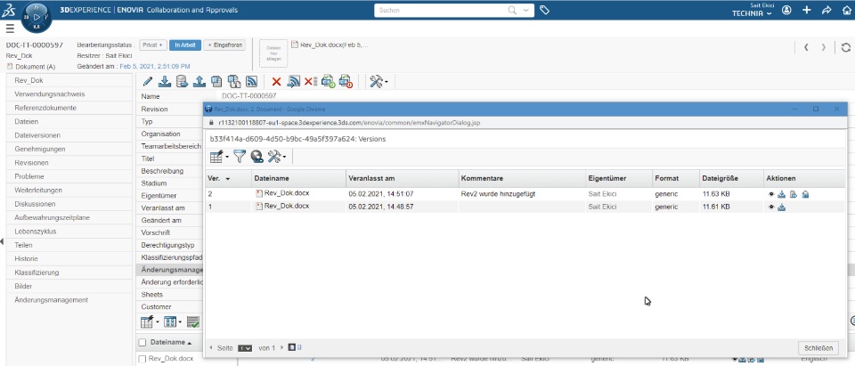This screenshot has height=366, width=855.
Task: Download version 2 of Rev_Dok.docx
Action: tap(781, 193)
